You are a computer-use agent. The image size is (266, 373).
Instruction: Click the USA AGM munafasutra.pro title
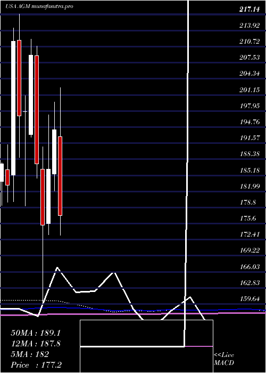pos(39,6)
